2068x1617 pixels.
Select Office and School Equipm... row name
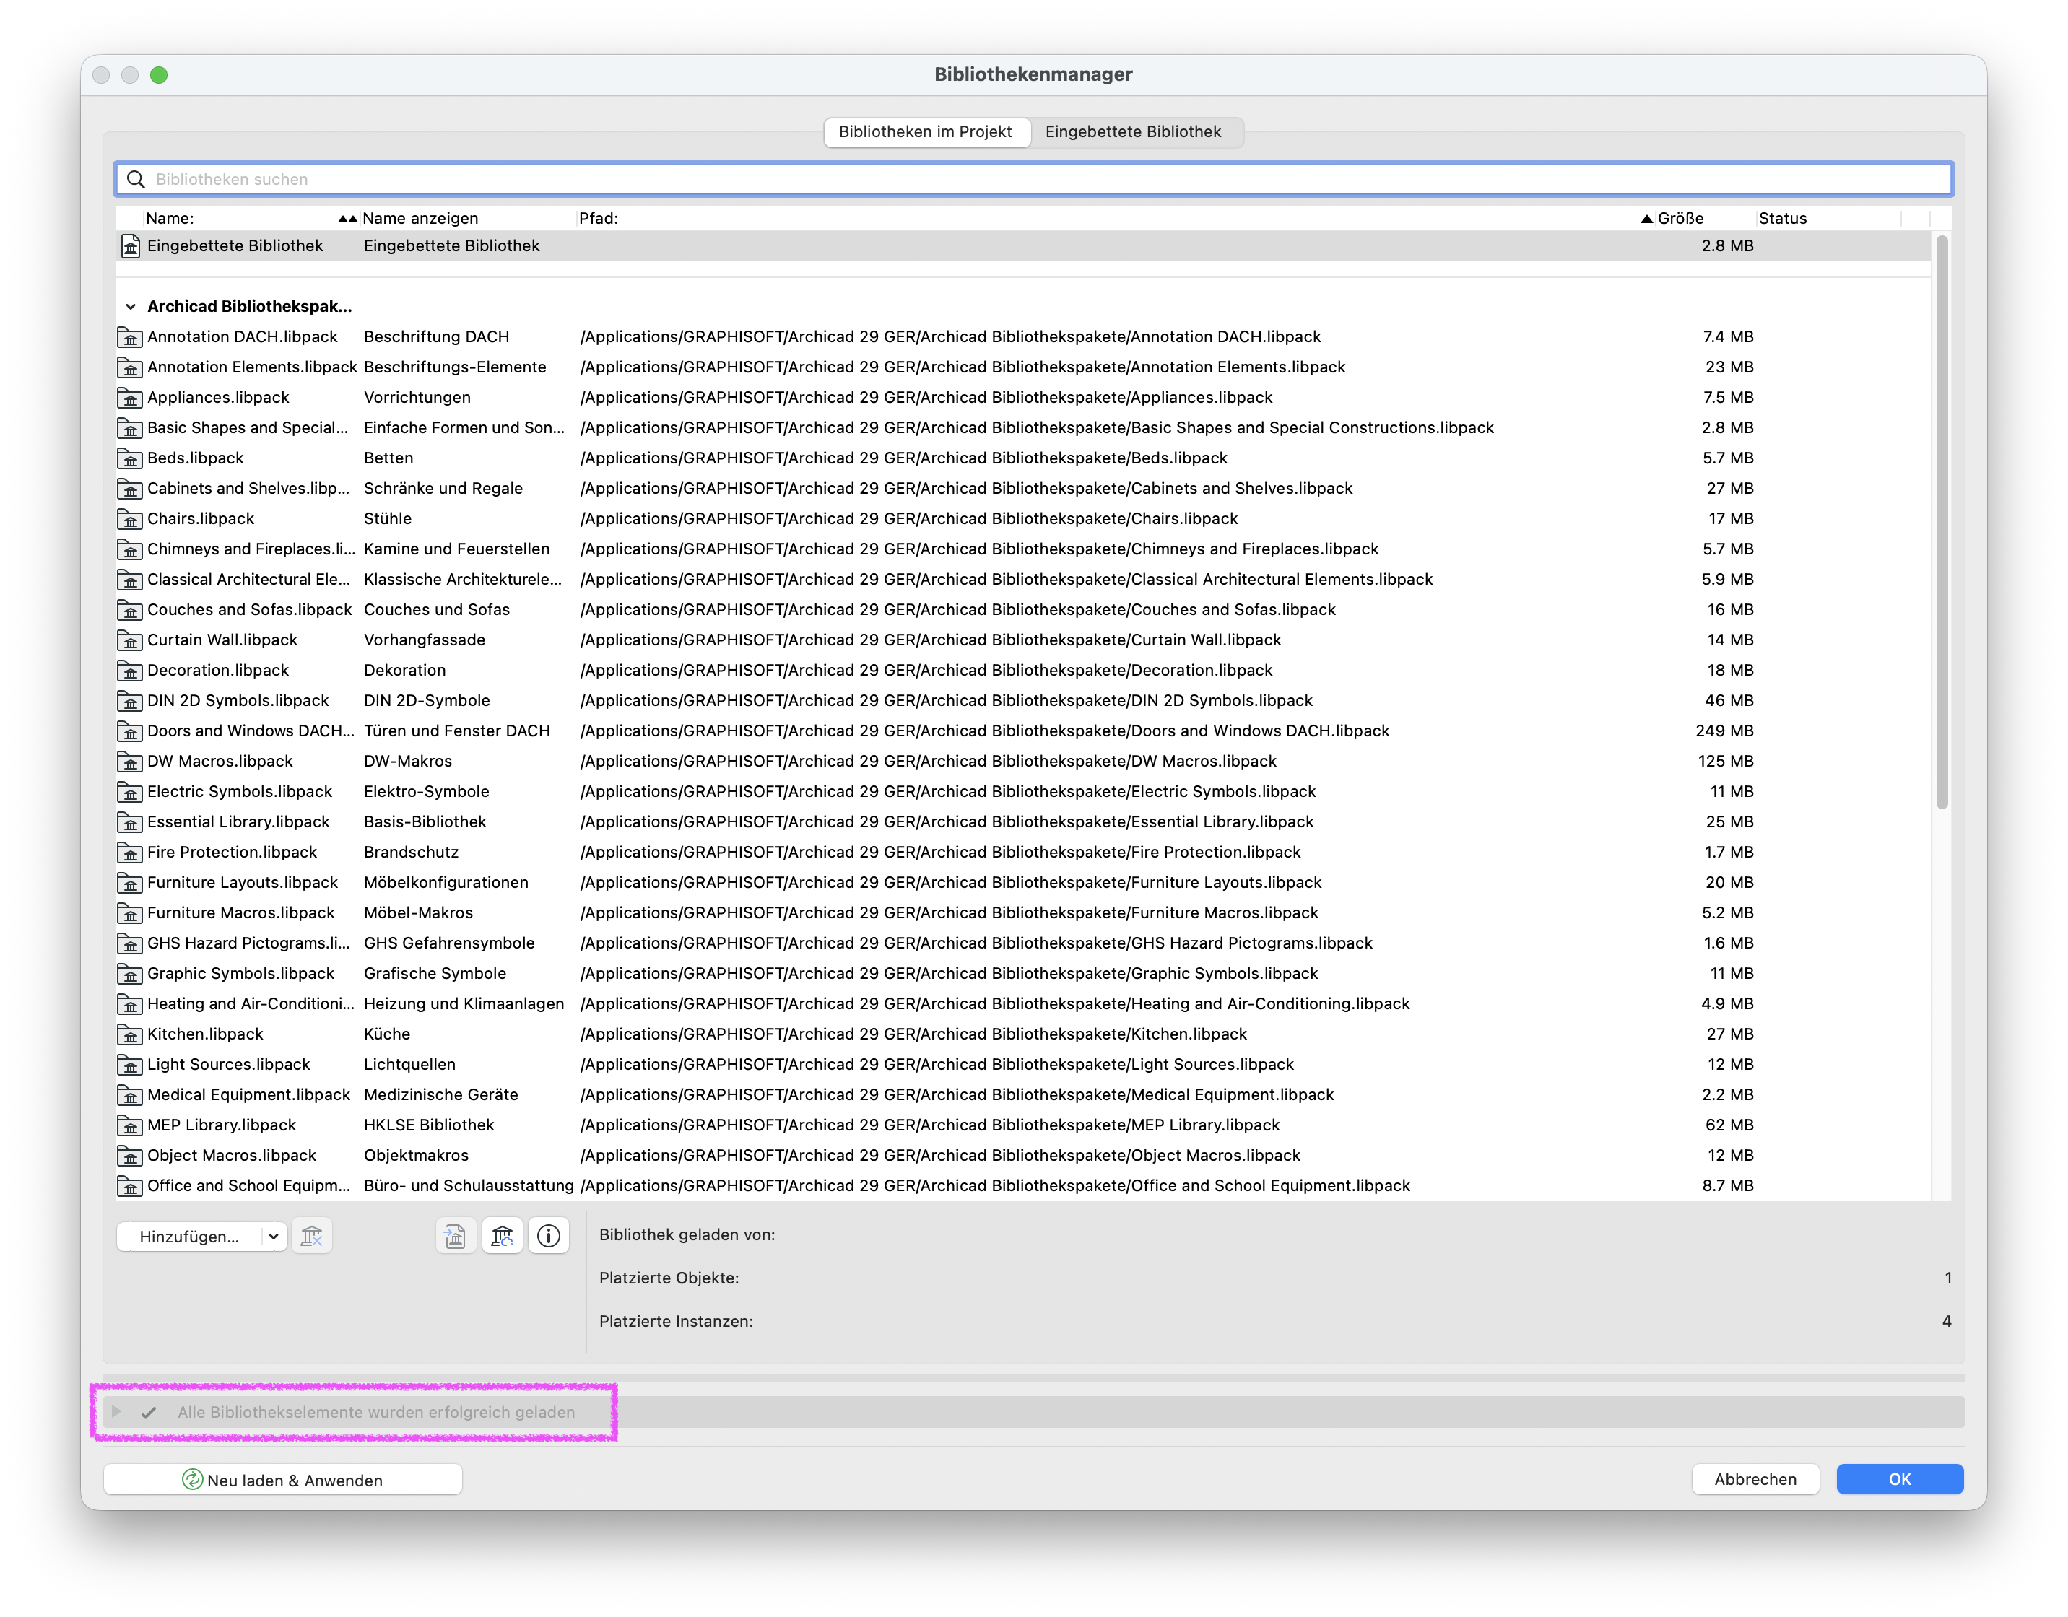coord(248,1185)
